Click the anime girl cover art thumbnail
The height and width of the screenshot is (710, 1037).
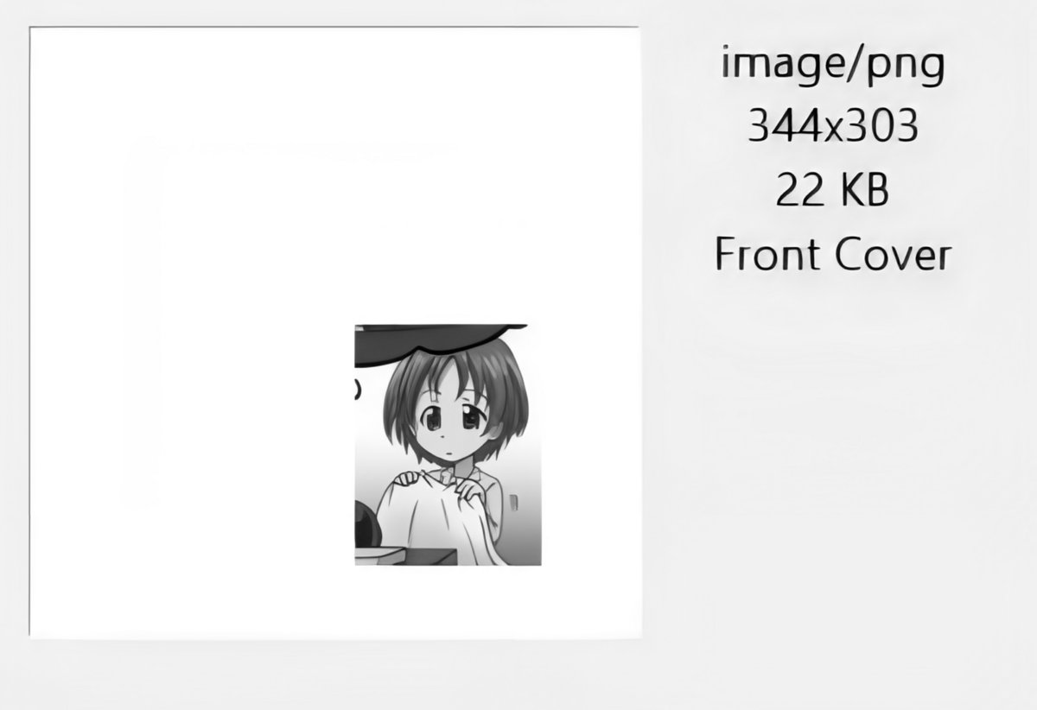448,445
